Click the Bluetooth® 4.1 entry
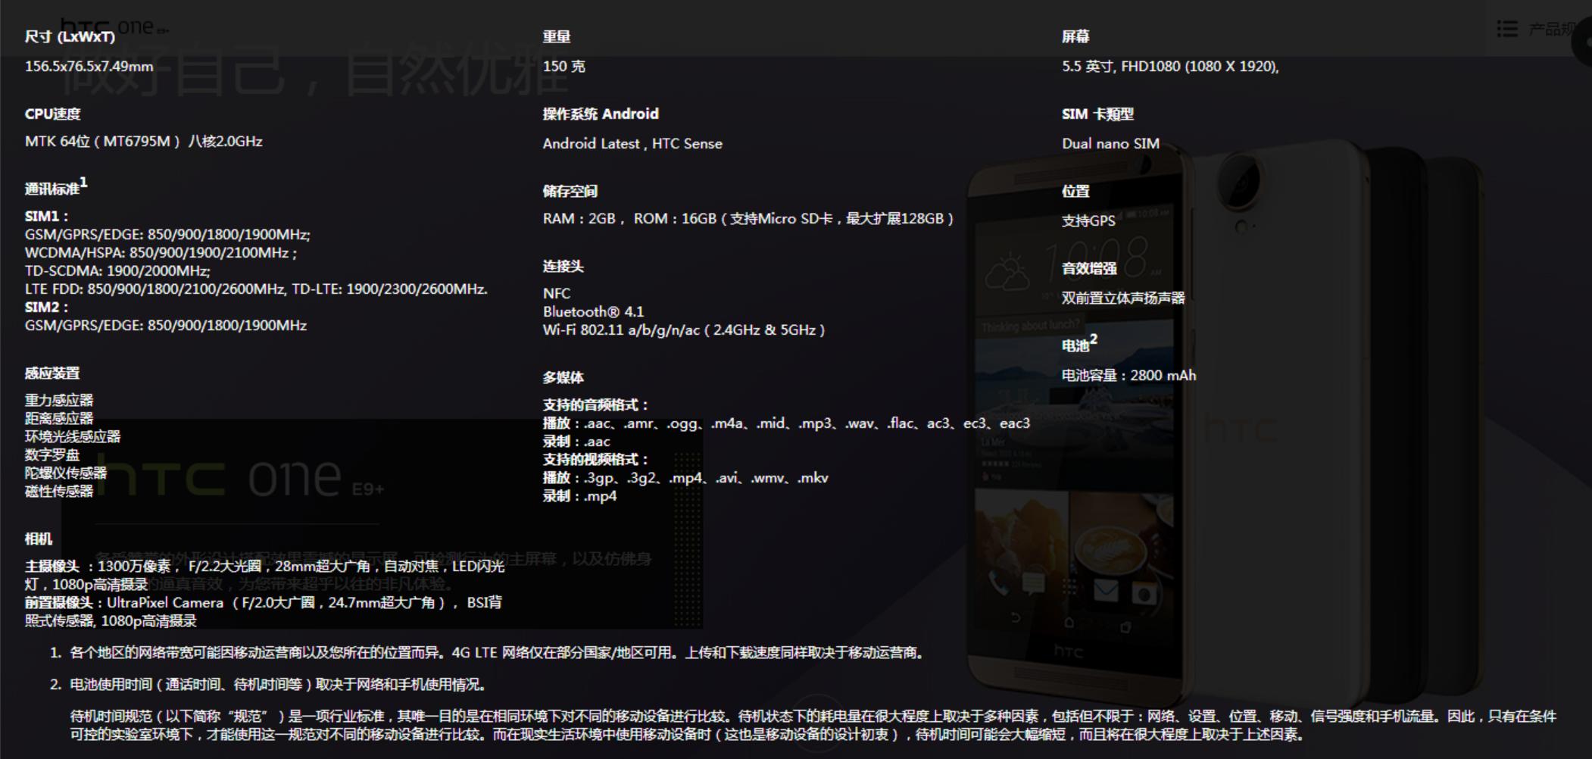The width and height of the screenshot is (1592, 759). pyautogui.click(x=593, y=311)
